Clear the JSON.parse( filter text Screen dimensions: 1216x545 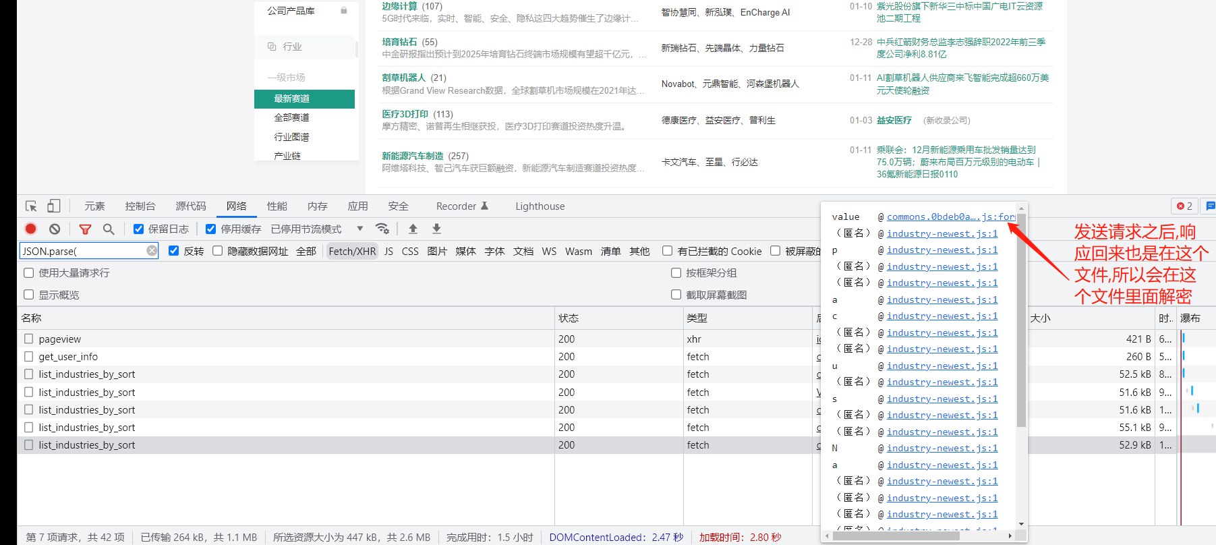point(152,251)
